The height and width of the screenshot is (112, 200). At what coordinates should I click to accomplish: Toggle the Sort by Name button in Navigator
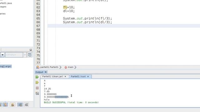(20, 105)
